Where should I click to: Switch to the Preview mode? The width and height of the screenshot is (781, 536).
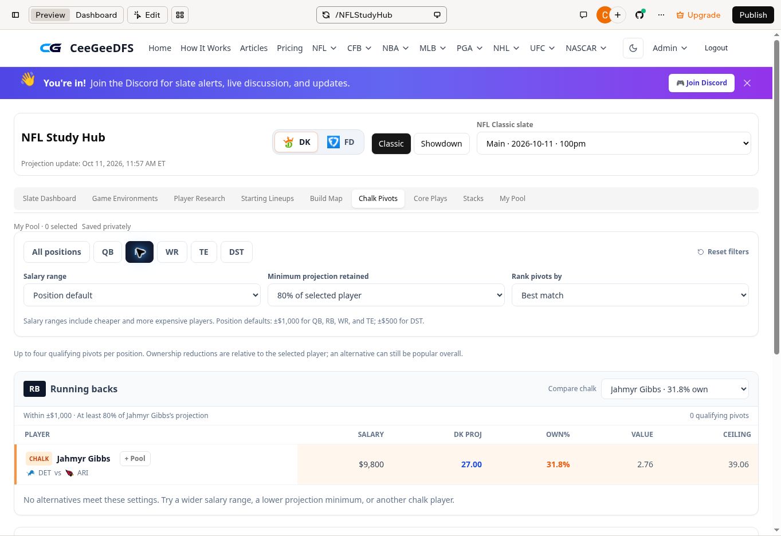pos(50,15)
